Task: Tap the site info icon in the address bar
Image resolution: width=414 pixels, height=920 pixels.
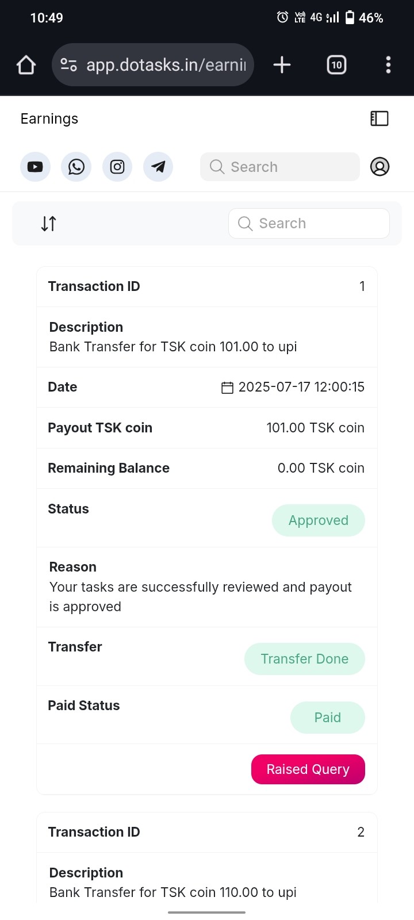Action: point(69,65)
